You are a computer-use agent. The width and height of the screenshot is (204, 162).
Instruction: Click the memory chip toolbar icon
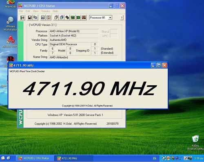coord(67,18)
